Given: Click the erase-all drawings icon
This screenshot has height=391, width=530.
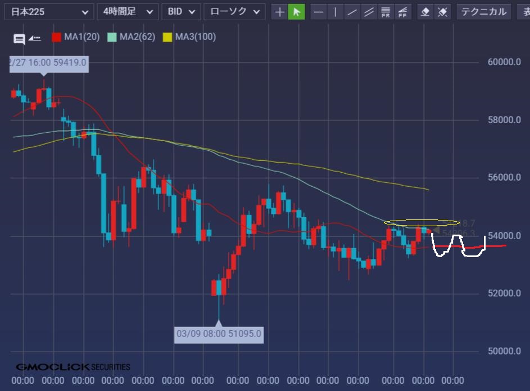Looking at the screenshot, I should pyautogui.click(x=442, y=11).
